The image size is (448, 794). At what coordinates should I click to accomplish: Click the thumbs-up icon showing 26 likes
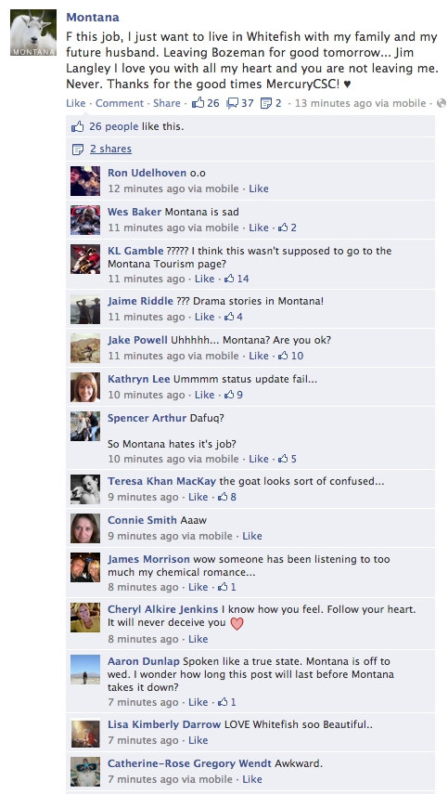coord(198,103)
